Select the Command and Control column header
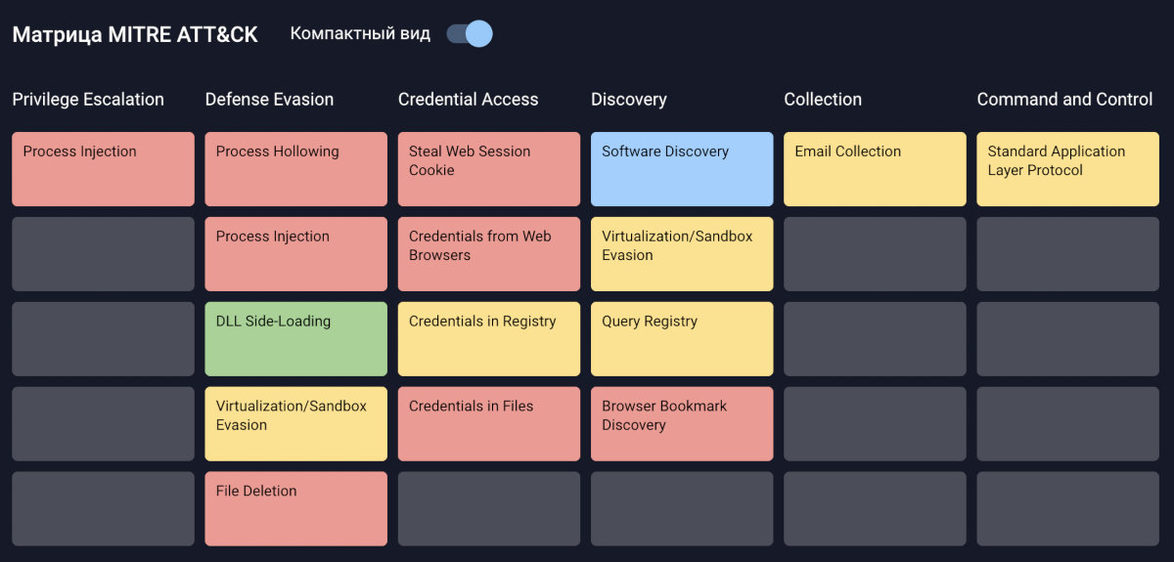This screenshot has height=562, width=1174. (1064, 100)
